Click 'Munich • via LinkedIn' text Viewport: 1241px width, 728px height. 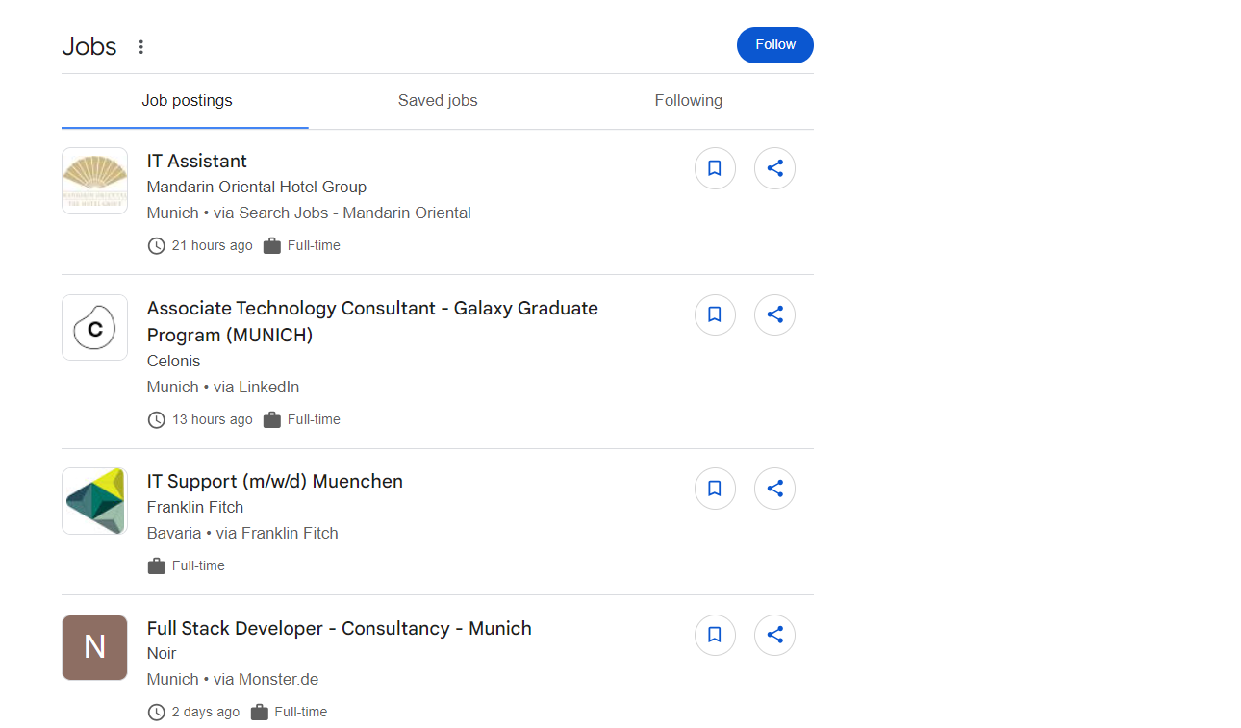tap(223, 387)
